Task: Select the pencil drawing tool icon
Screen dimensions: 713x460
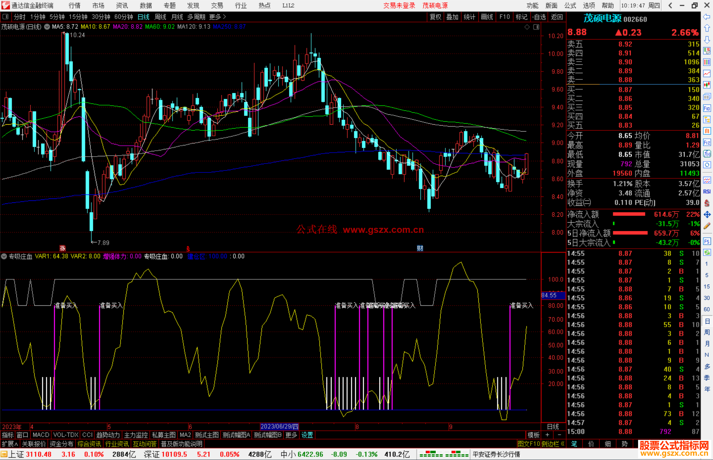Action: [707, 226]
